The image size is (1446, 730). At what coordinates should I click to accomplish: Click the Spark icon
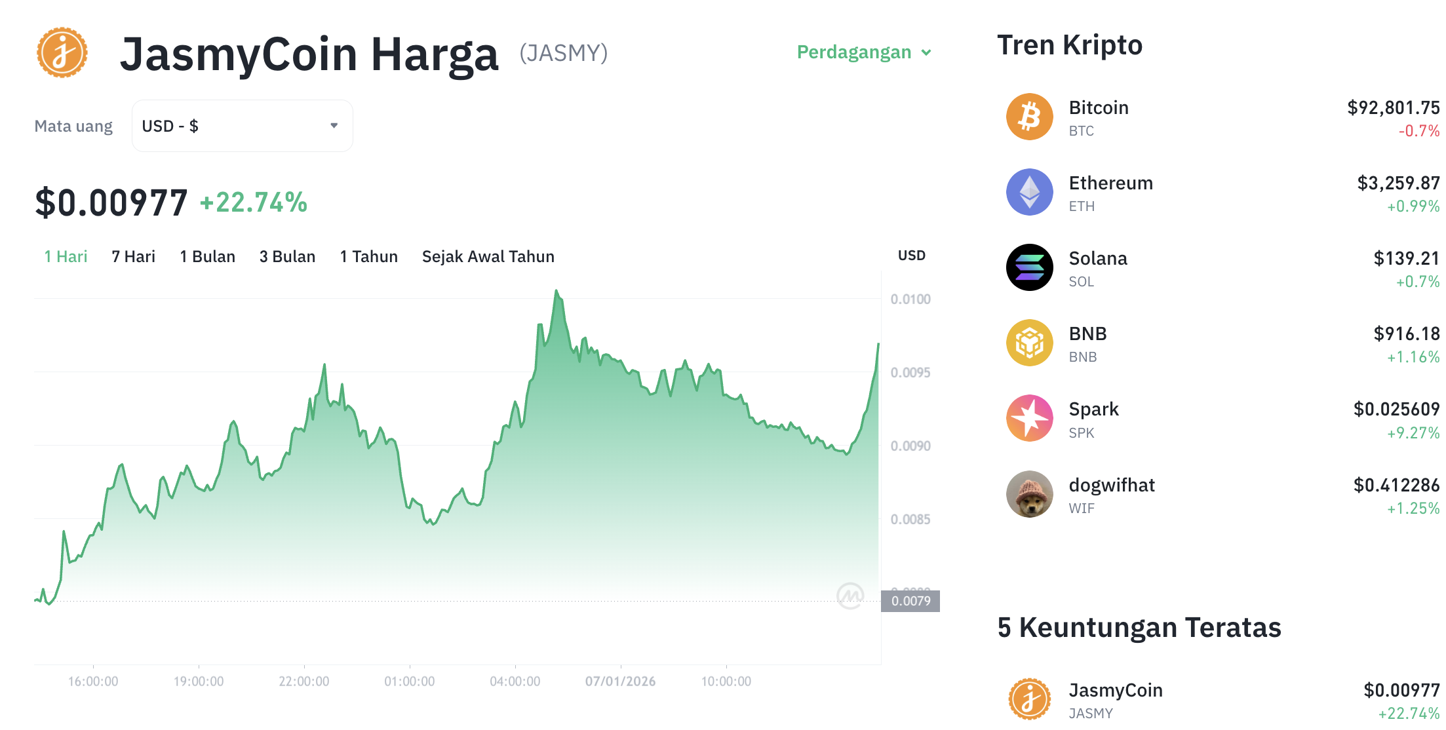[x=1029, y=417]
